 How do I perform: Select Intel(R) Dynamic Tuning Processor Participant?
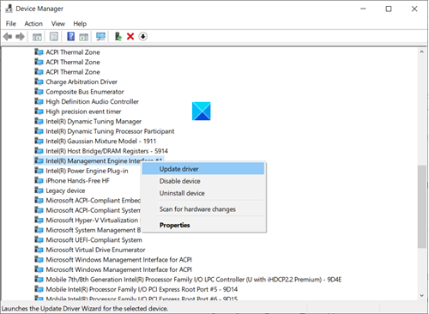pos(110,131)
